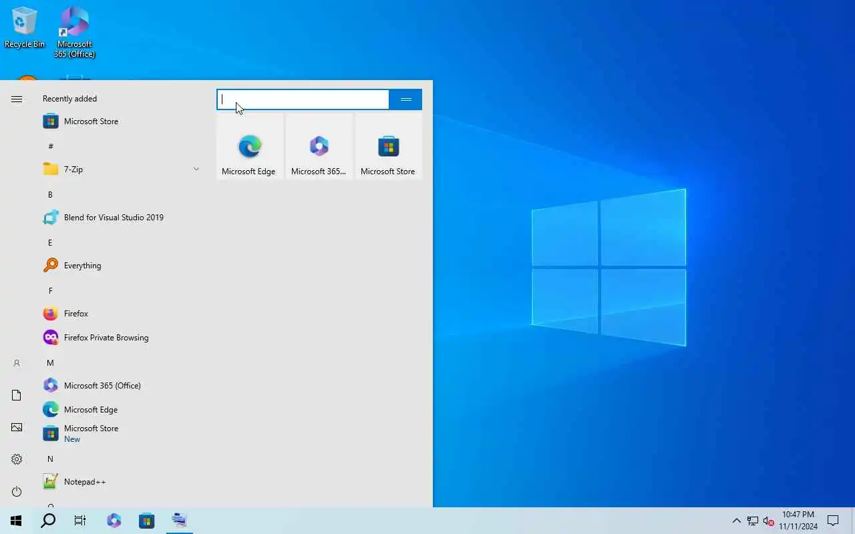Open Microsoft Store taskbar icon

pyautogui.click(x=147, y=521)
